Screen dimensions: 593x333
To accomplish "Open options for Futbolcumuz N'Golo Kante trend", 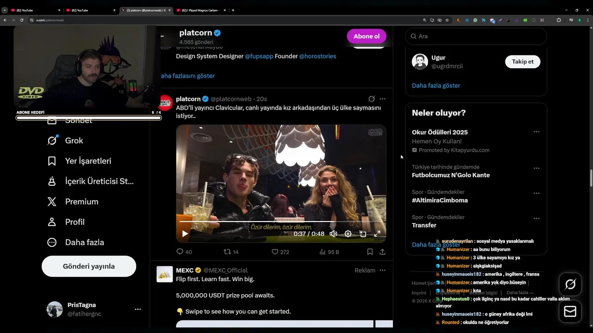I will click(x=536, y=168).
